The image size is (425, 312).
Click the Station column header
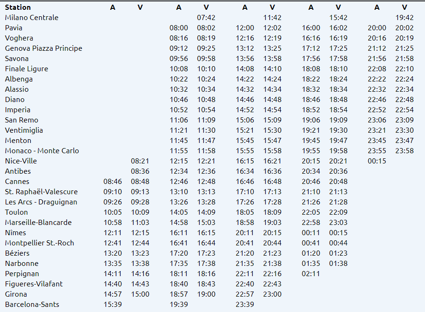[x=18, y=7]
